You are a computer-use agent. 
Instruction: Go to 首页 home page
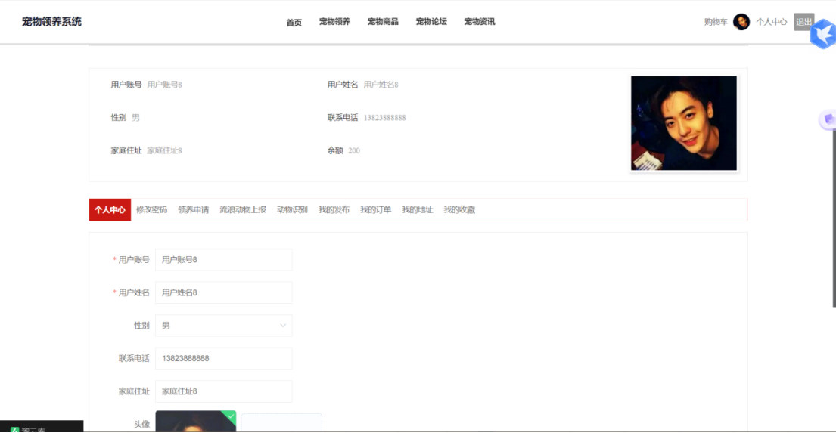pyautogui.click(x=294, y=23)
